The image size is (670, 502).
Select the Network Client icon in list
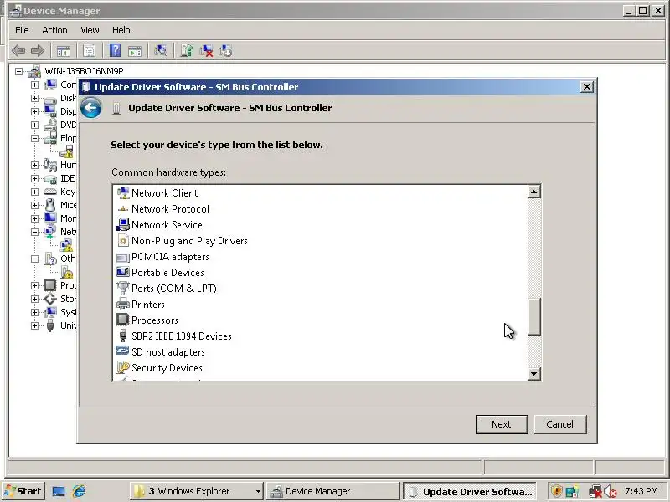tap(123, 193)
